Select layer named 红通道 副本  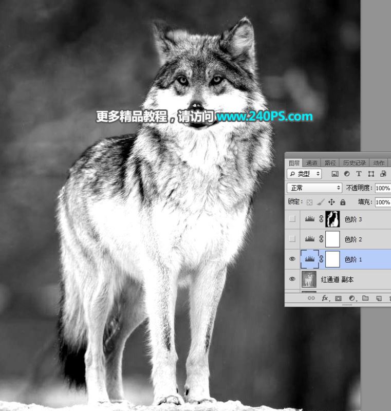point(337,279)
